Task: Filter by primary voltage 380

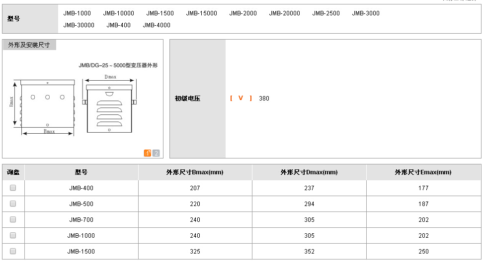Action: [264, 98]
